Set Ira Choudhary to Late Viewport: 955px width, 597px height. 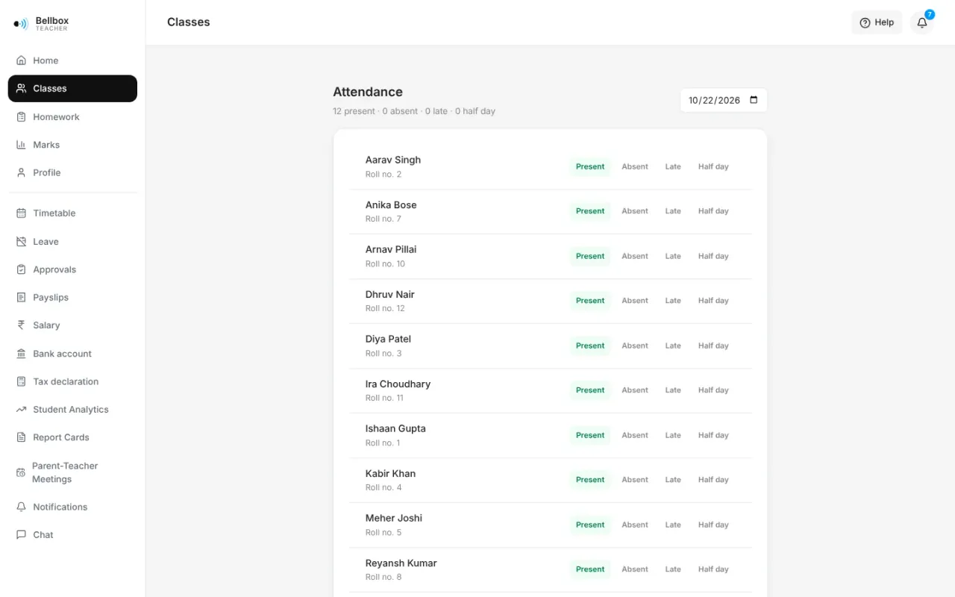(673, 390)
